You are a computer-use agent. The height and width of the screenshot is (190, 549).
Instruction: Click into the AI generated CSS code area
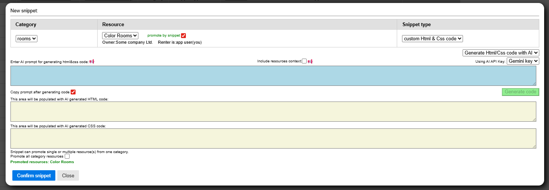point(273,138)
